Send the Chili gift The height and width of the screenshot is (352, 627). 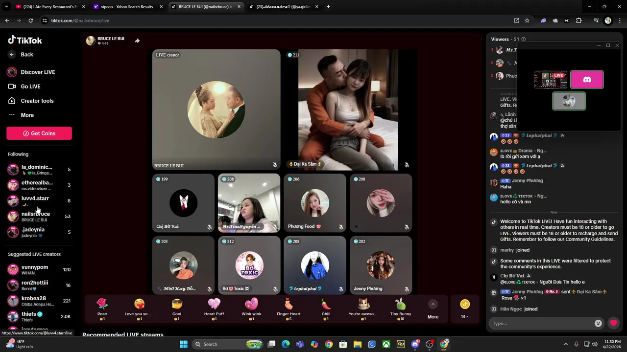click(326, 309)
